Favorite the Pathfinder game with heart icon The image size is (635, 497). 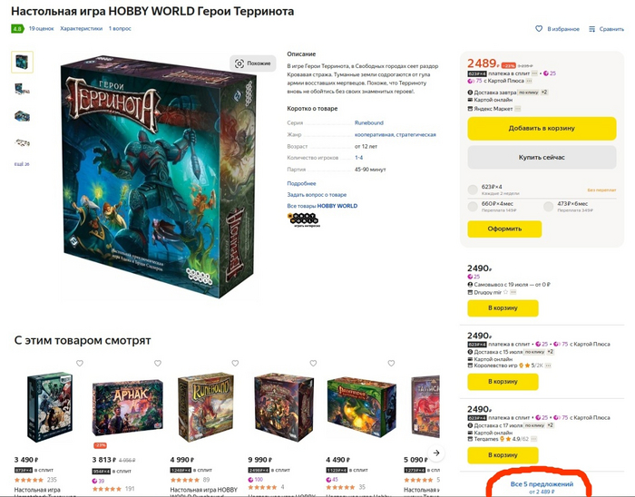[391, 363]
